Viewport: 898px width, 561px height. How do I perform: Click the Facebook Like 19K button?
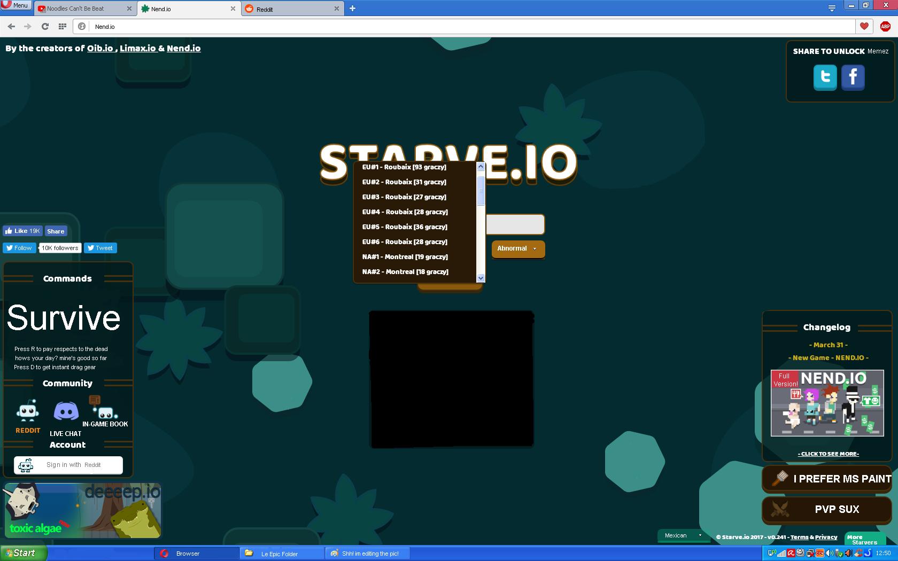point(22,231)
